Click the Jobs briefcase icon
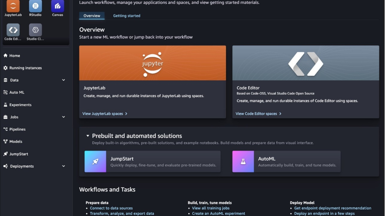Viewport: 385px width, 216px height. (x=5, y=117)
